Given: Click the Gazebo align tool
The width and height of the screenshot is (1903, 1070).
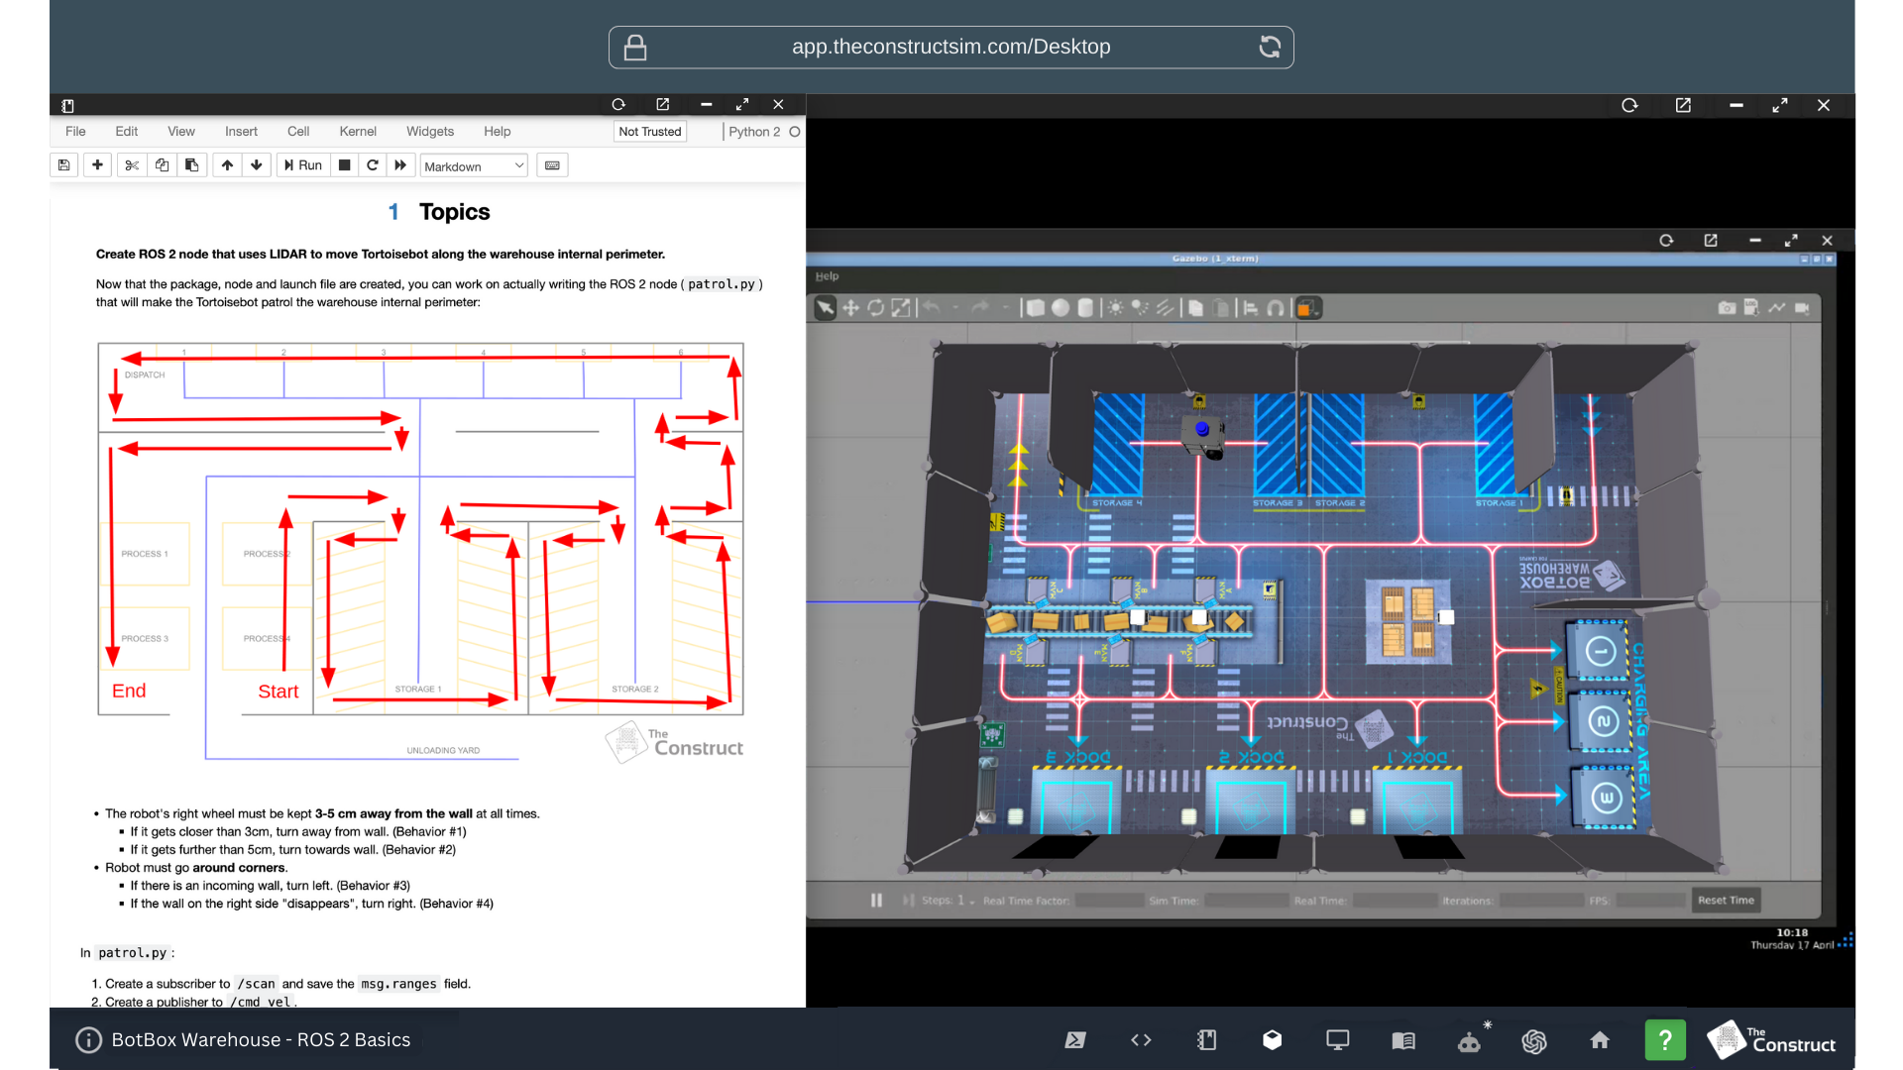Looking at the screenshot, I should pyautogui.click(x=1251, y=308).
